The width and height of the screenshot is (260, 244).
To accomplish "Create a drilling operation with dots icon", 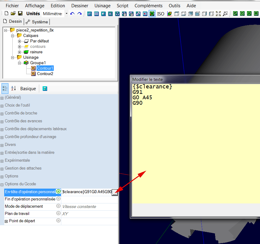I will tap(249, 14).
